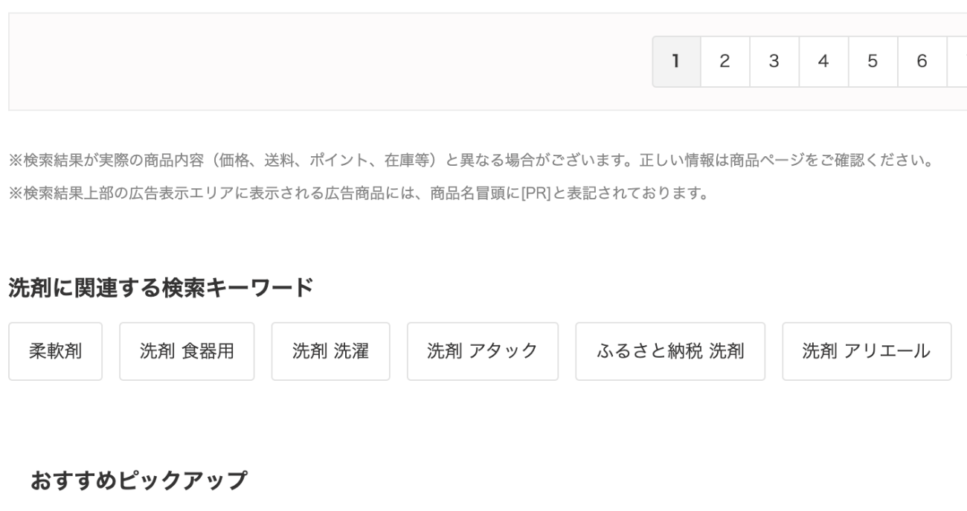Click the Ariel detergent suggestion button
Screen dimensions: 967x511
click(867, 352)
